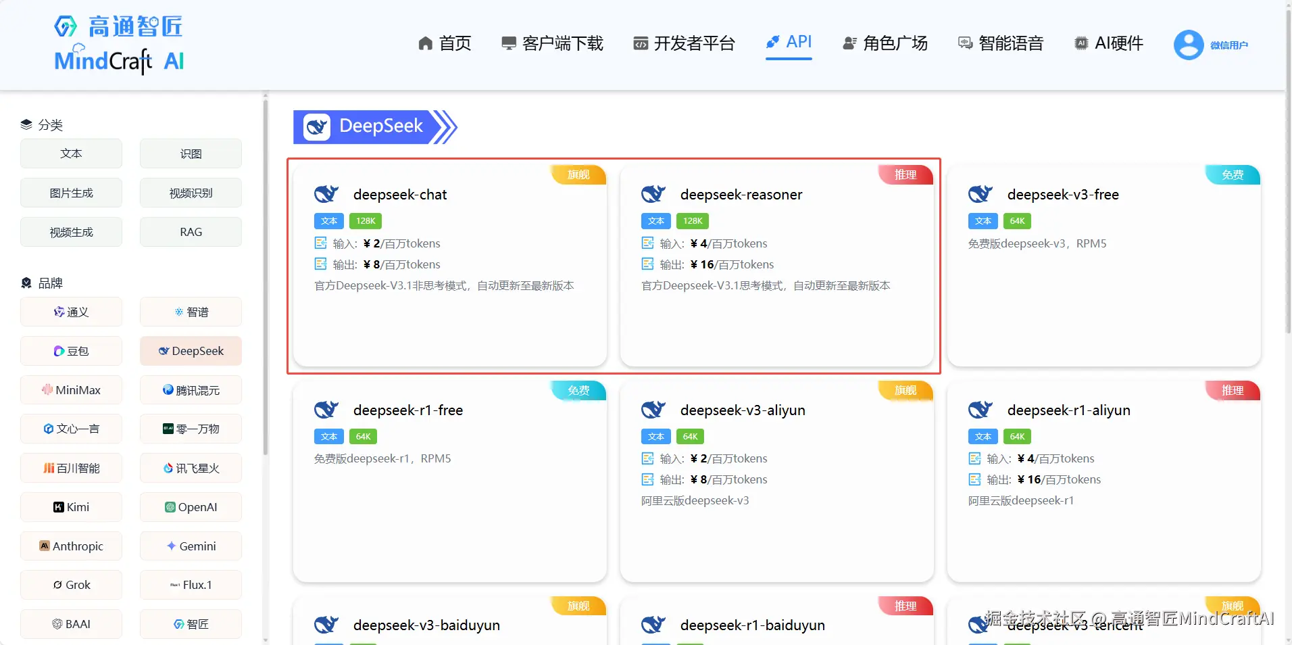
Task: Select Flux.1 brand filter
Action: click(x=191, y=585)
